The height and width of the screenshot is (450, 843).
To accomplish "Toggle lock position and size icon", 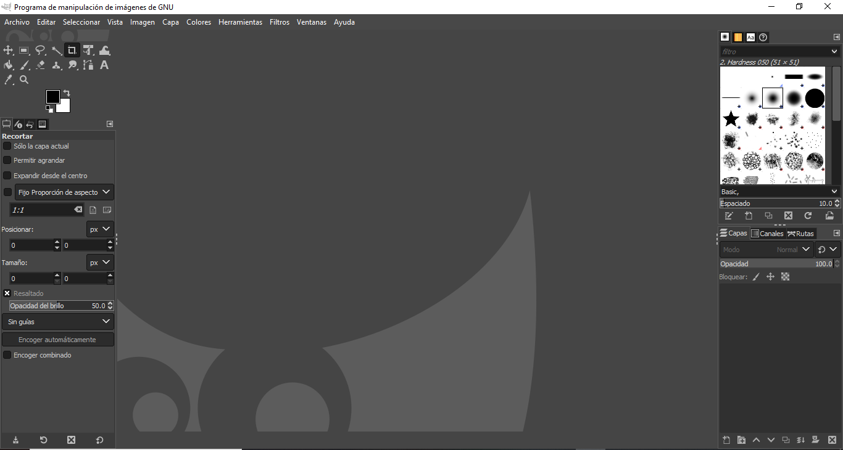I will [770, 277].
